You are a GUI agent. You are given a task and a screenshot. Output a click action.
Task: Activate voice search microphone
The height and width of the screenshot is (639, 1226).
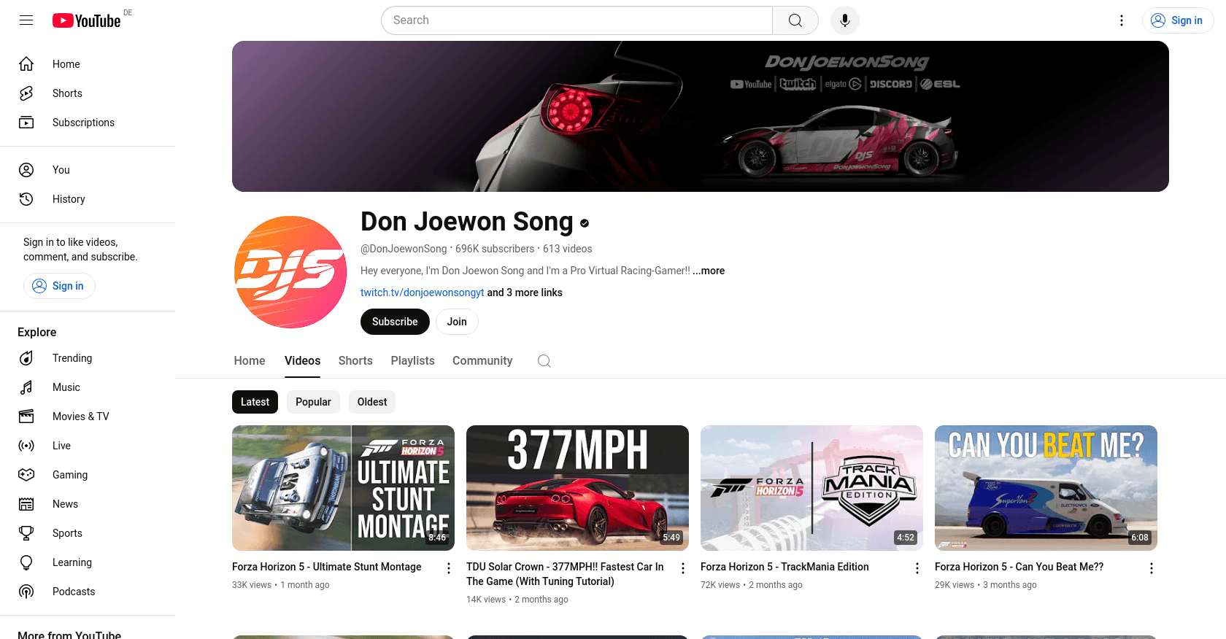pos(844,20)
